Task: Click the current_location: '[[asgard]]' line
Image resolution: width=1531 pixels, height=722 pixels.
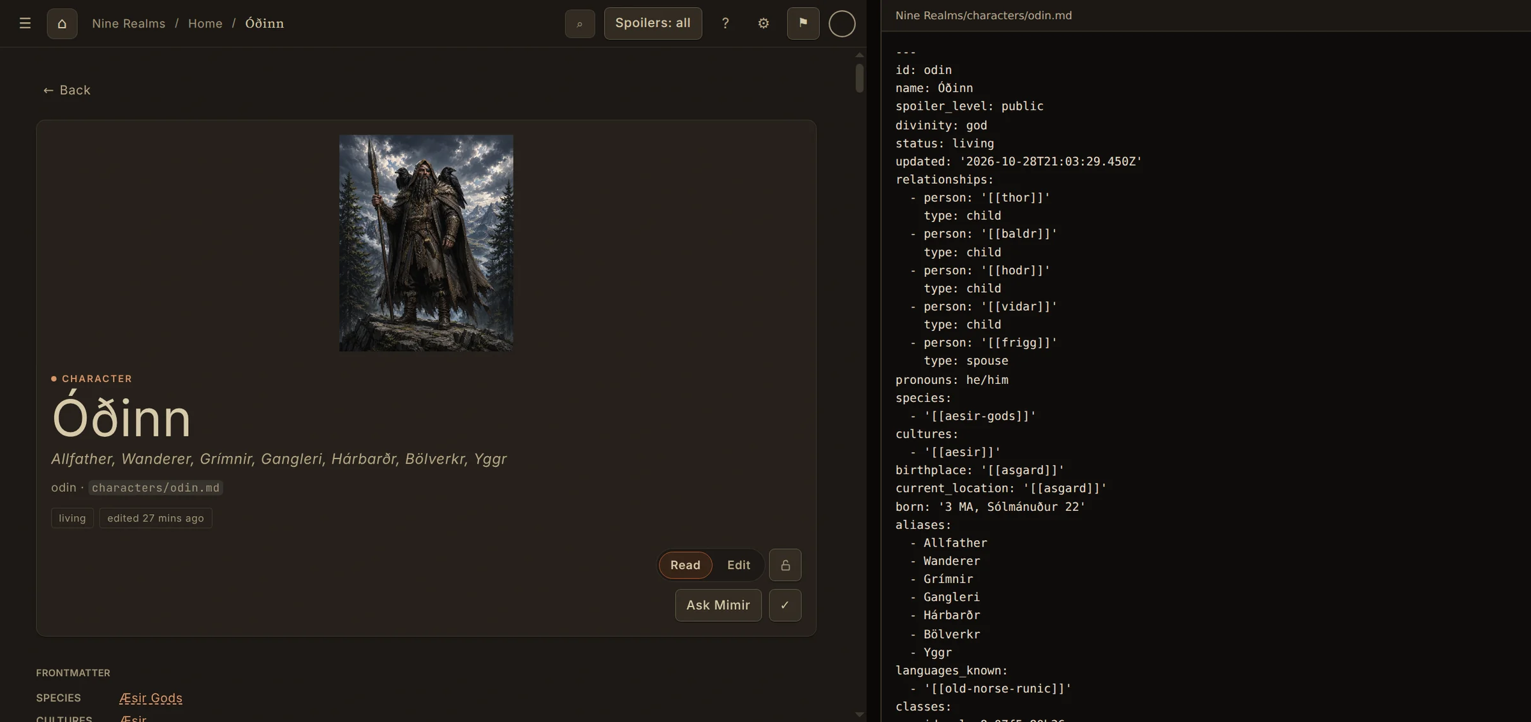Action: pos(1001,489)
